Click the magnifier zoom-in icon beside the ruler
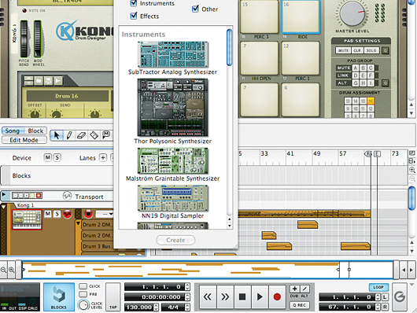The height and width of the screenshot is (313, 417). click(x=412, y=170)
